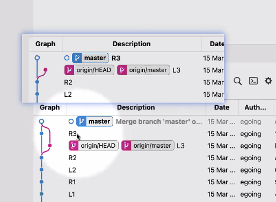276x202 pixels.
Task: Click the L3 text in overlay panel
Action: [x=176, y=70]
